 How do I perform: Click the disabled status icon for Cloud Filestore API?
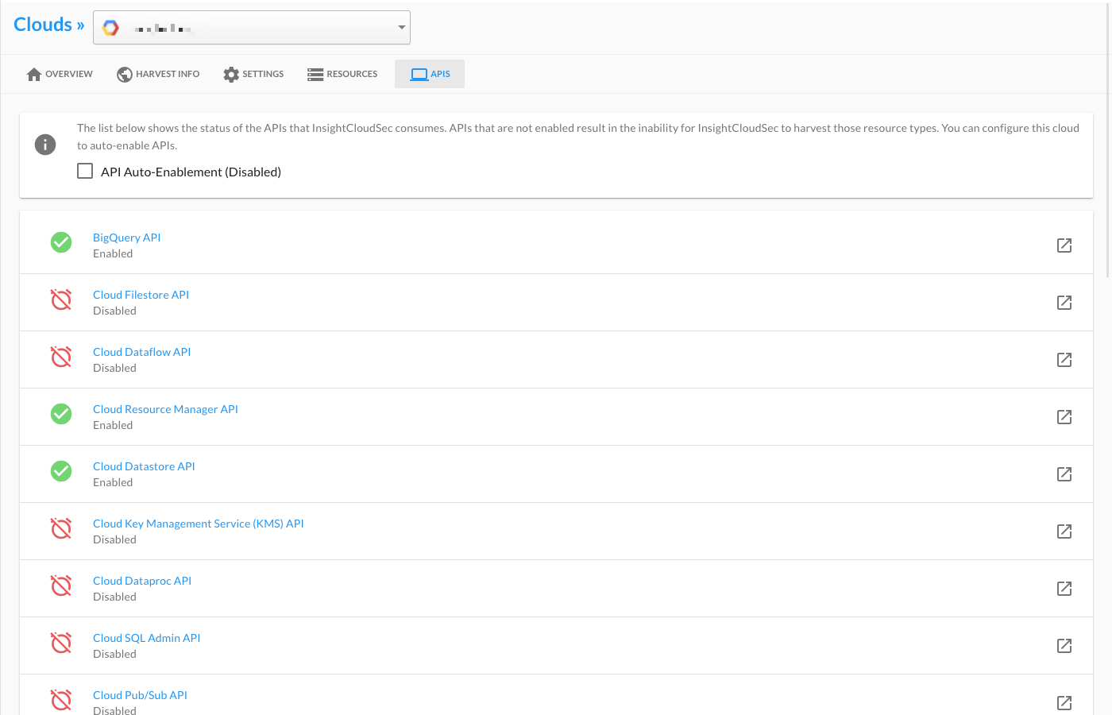[x=61, y=300]
